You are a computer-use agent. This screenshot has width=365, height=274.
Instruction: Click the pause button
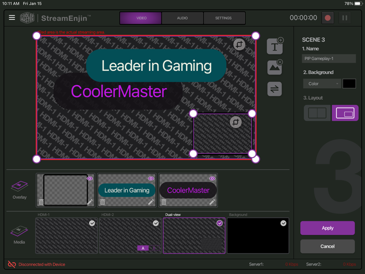click(345, 18)
